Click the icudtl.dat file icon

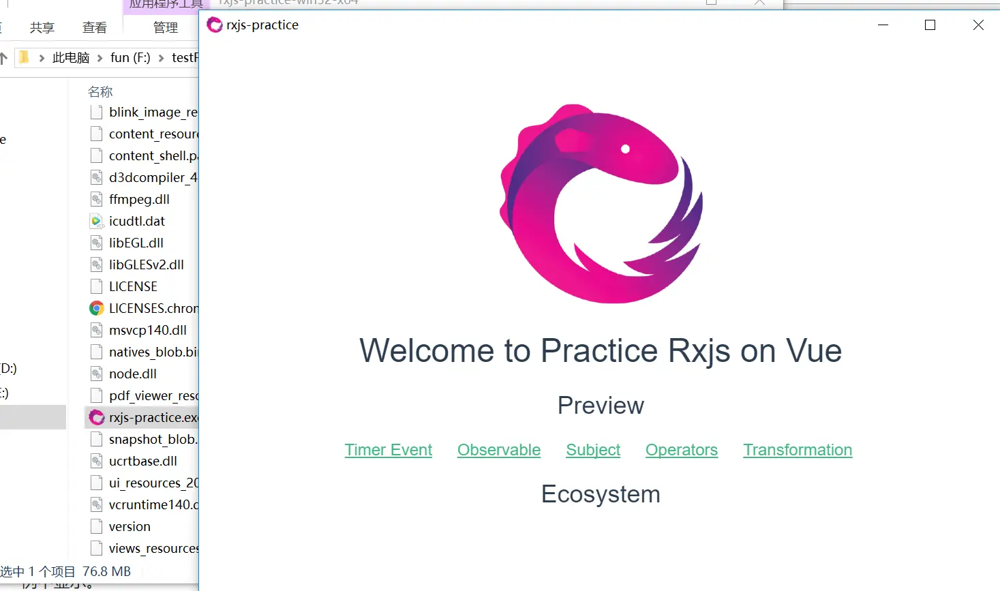[x=97, y=221]
